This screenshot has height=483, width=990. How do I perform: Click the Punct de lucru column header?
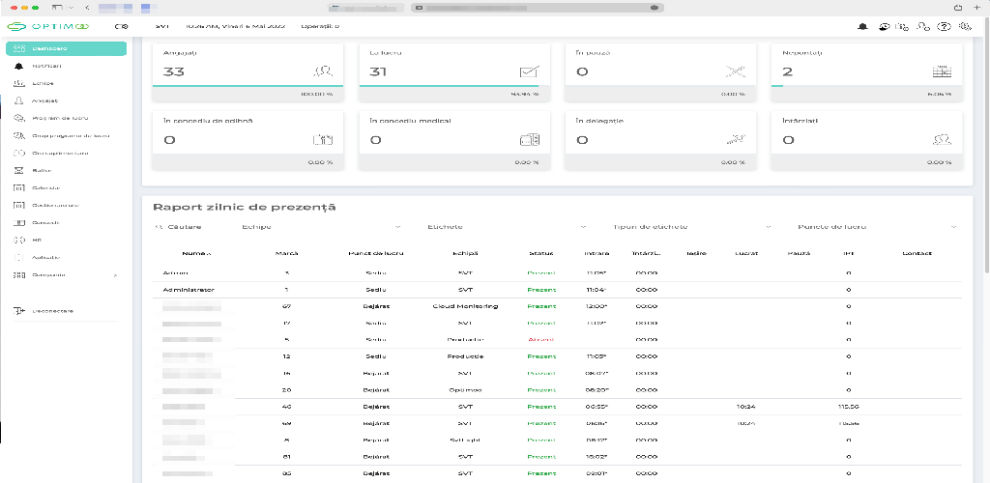[x=376, y=253]
